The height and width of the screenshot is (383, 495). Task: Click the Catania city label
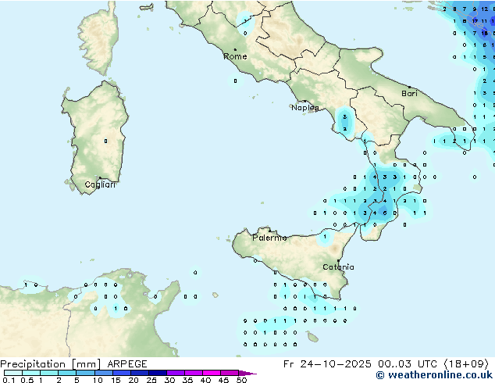tap(338, 267)
